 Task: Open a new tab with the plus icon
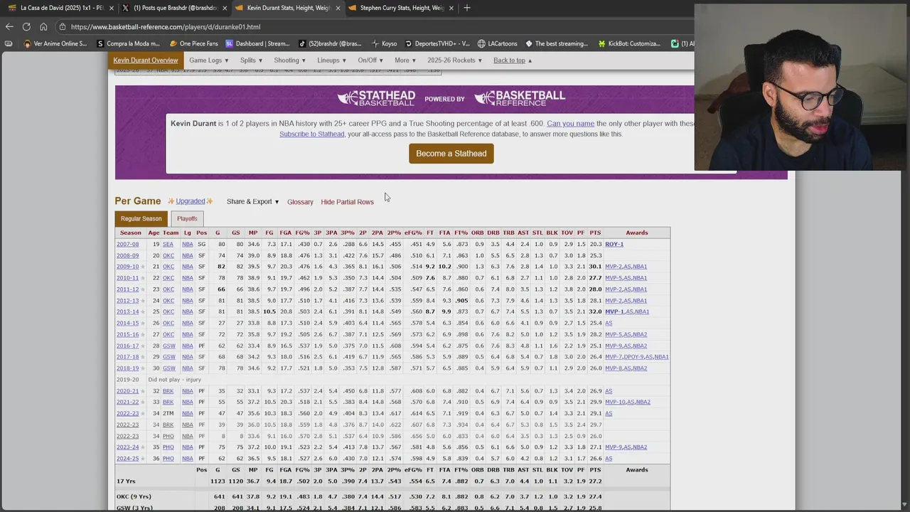pyautogui.click(x=467, y=8)
